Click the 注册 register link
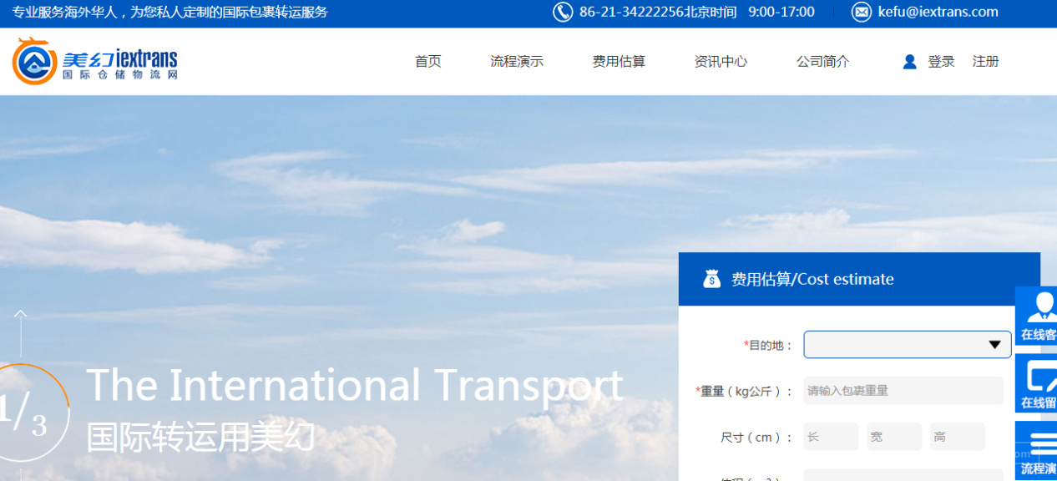The height and width of the screenshot is (481, 1057). pyautogui.click(x=985, y=61)
